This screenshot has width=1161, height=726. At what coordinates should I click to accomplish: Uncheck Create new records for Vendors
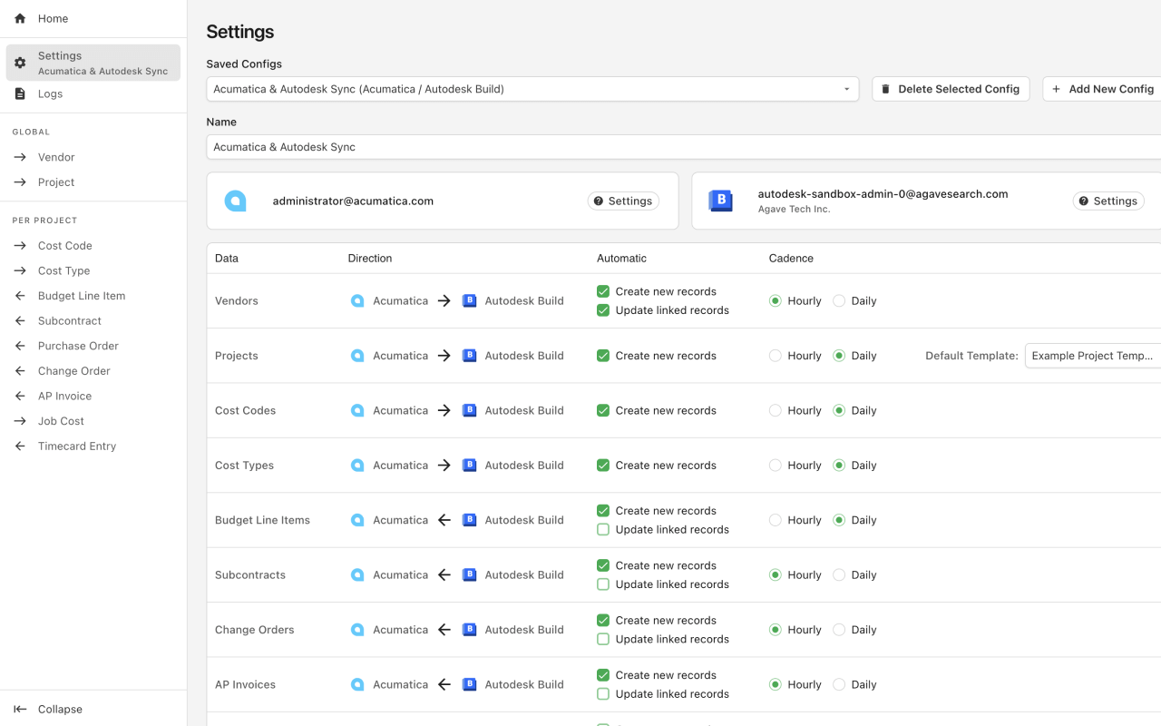(x=603, y=291)
